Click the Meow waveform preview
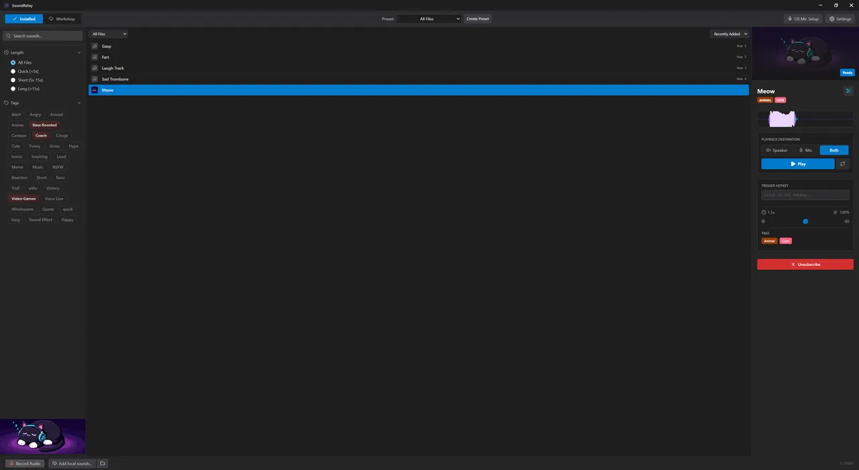Image resolution: width=859 pixels, height=470 pixels. (805, 120)
